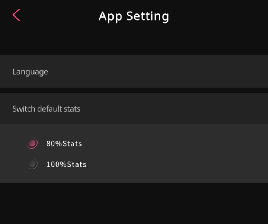Click the pink filled radio circle
Viewport: 268px width, 224px height.
(x=32, y=143)
